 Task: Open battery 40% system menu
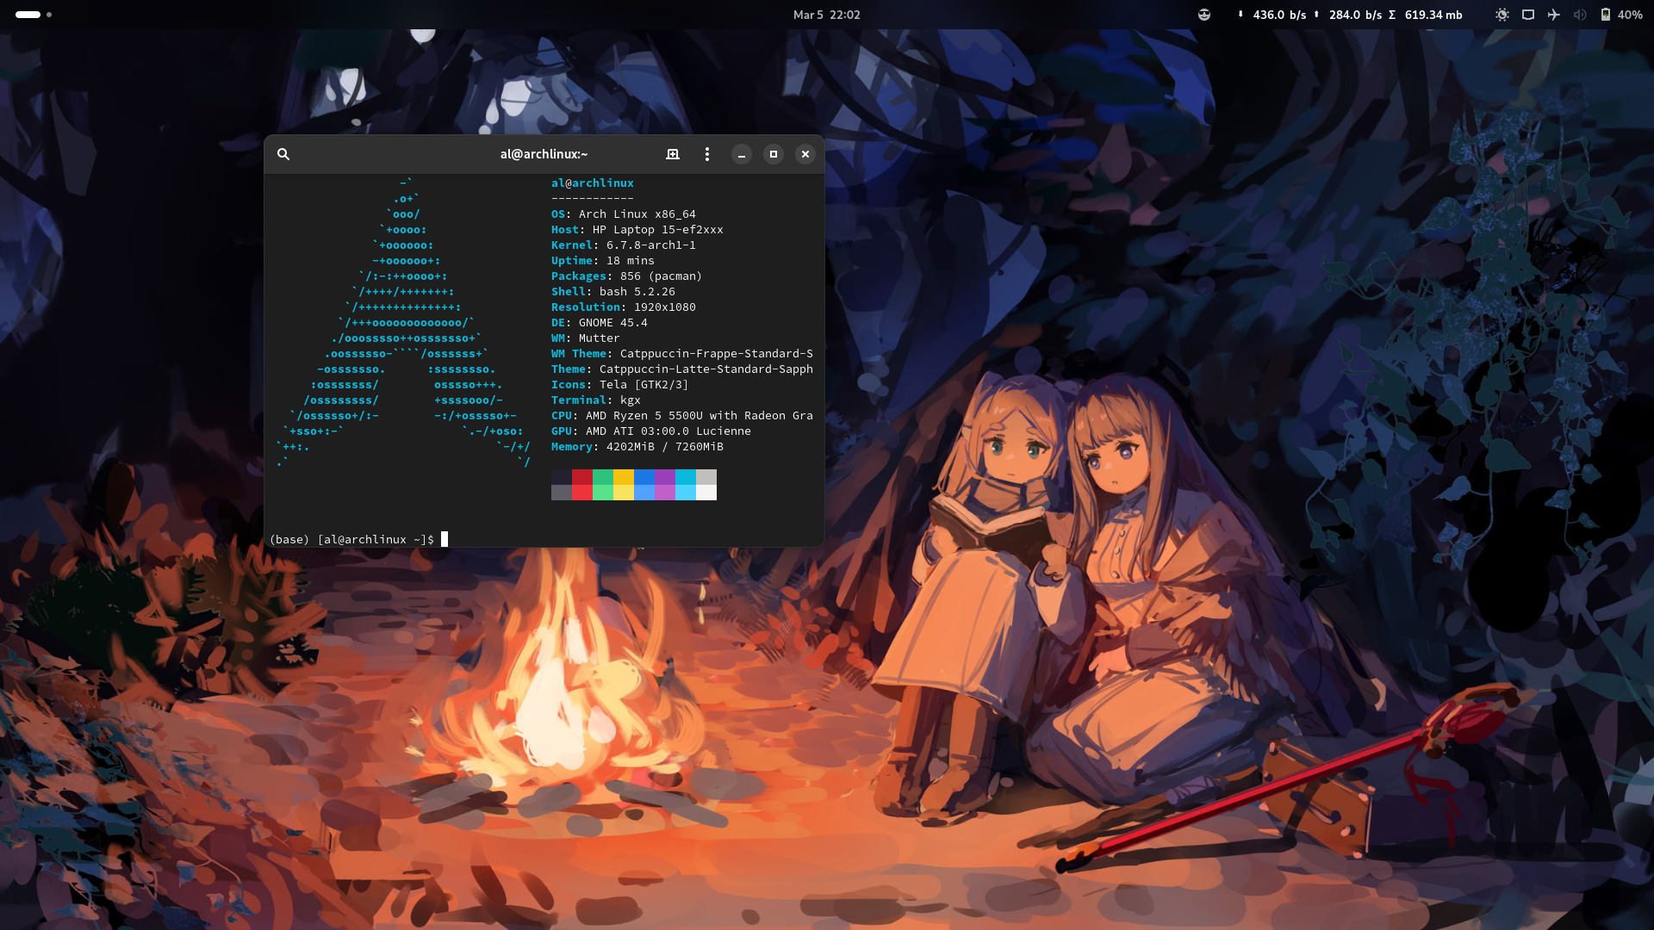click(x=1621, y=15)
